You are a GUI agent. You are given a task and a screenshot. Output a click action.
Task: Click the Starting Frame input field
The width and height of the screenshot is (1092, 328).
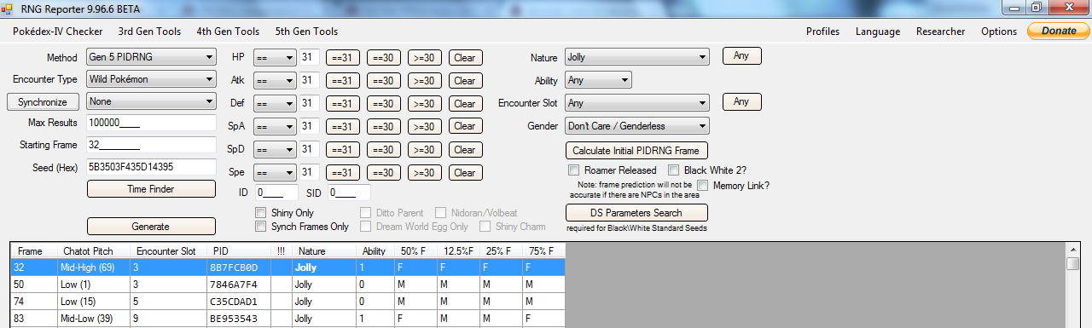[151, 146]
